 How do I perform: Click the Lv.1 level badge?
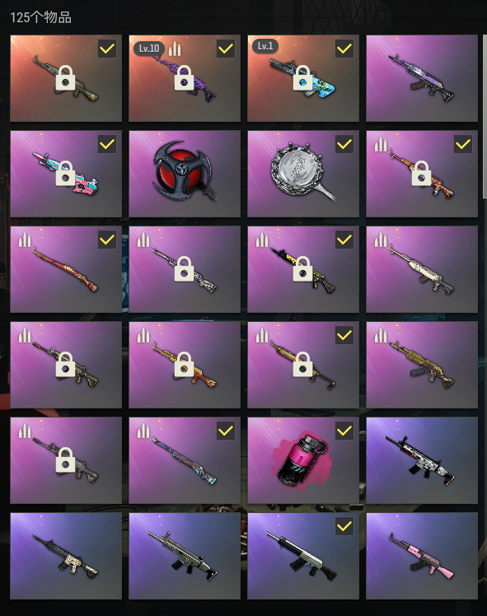point(265,46)
